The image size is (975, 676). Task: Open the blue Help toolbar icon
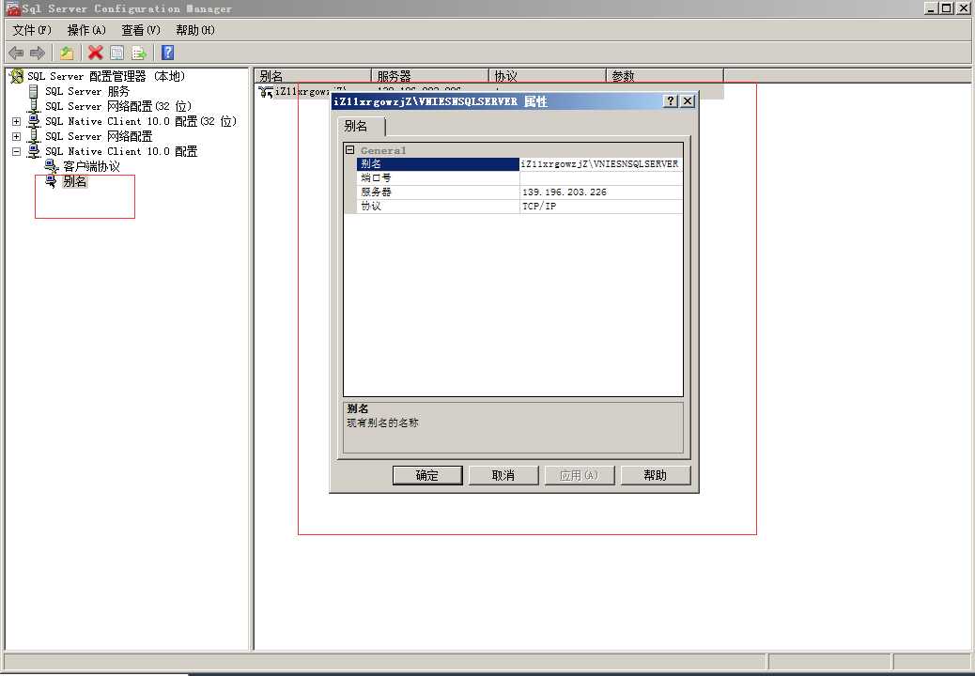167,53
